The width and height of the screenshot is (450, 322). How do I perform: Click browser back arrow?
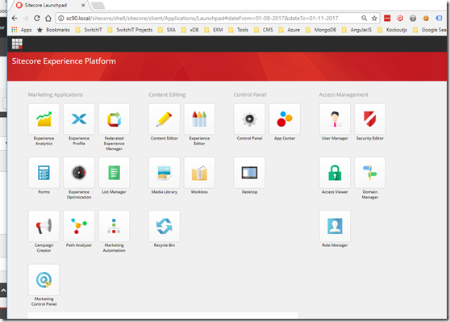click(15, 18)
